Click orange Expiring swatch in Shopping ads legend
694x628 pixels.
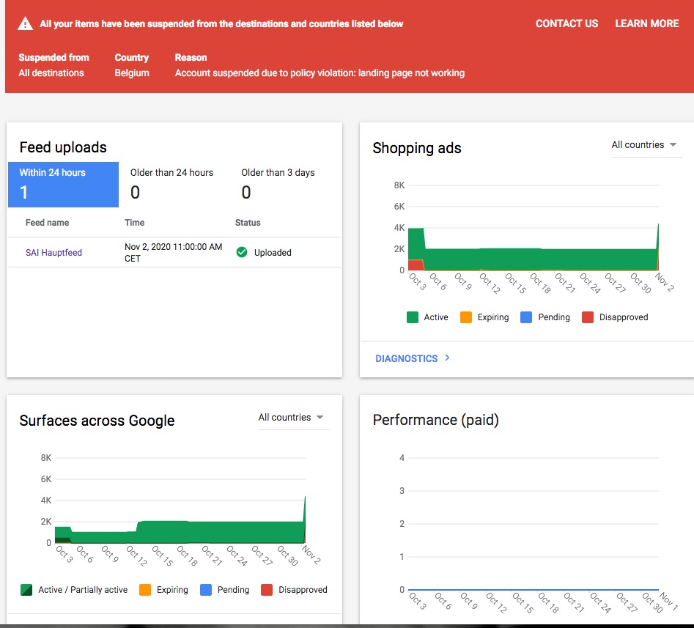point(466,317)
